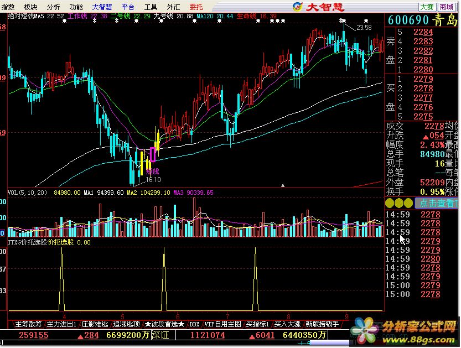Screen dimensions: 461x348
Task: Click the 大赛 button
Action: click(427, 7)
